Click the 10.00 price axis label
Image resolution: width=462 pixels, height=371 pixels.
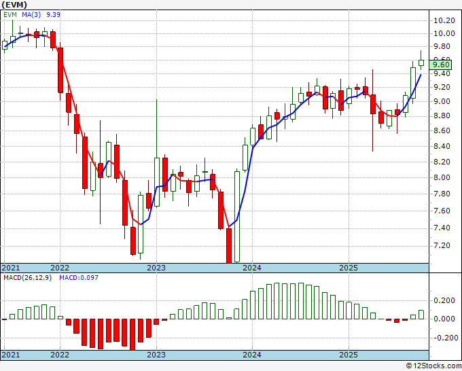(x=444, y=33)
